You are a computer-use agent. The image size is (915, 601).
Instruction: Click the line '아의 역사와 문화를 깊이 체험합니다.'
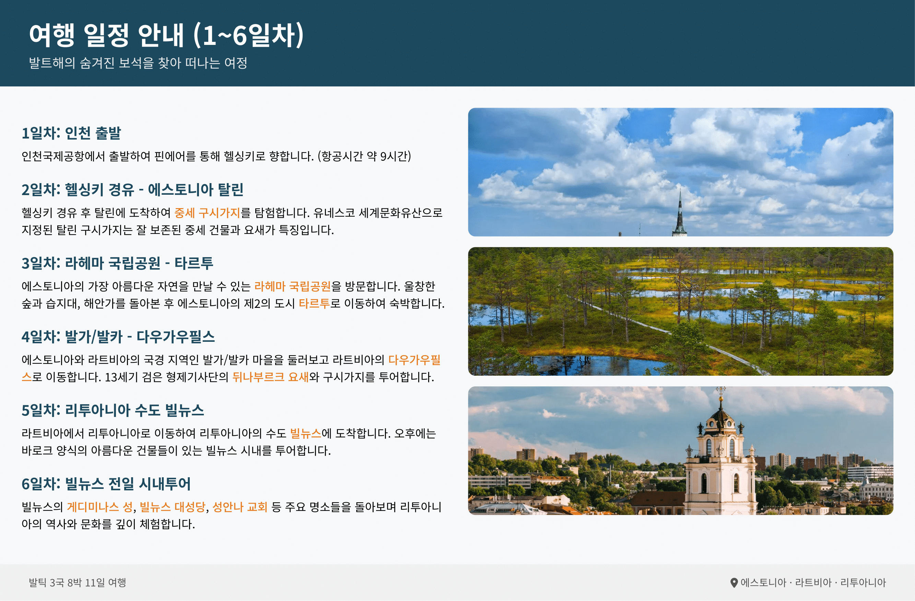click(x=108, y=524)
